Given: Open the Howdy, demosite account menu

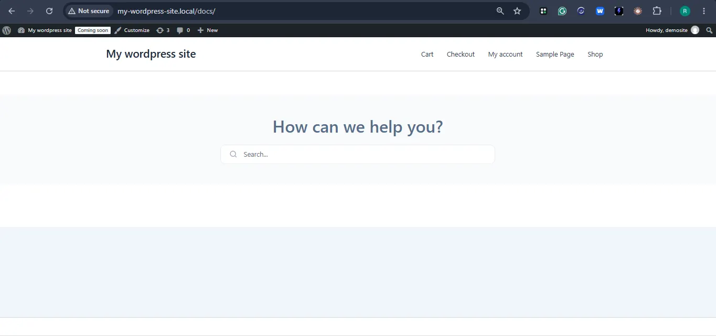Looking at the screenshot, I should click(672, 30).
